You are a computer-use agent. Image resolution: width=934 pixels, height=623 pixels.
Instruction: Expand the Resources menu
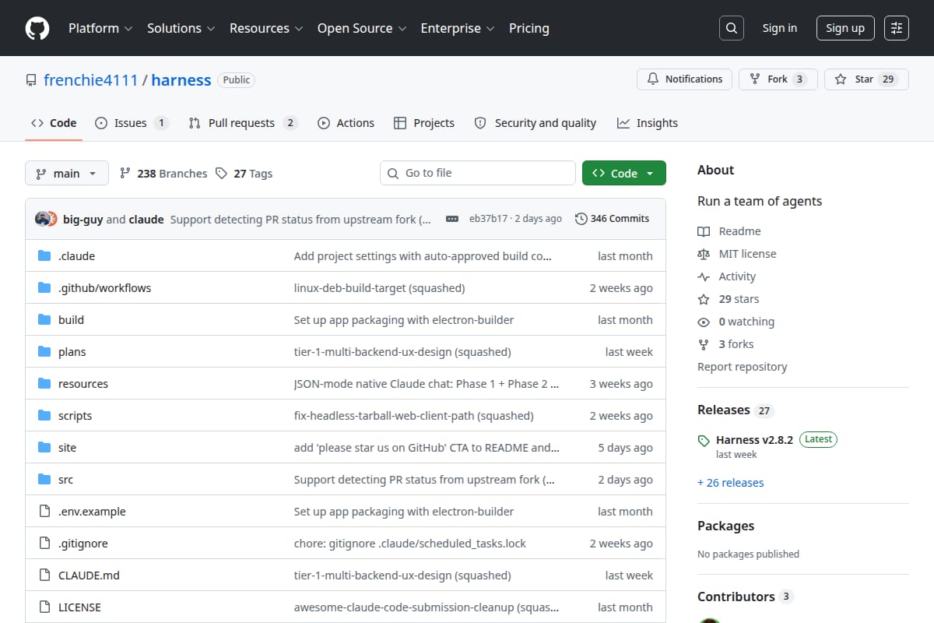tap(265, 28)
